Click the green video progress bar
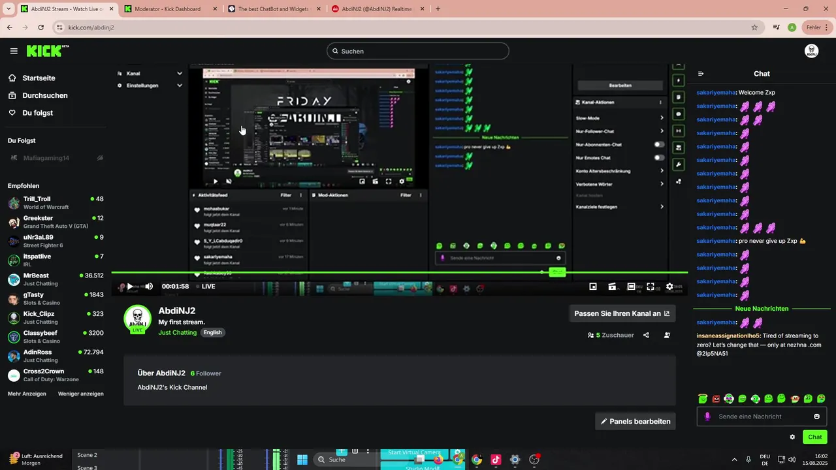Image resolution: width=836 pixels, height=470 pixels. coord(400,272)
